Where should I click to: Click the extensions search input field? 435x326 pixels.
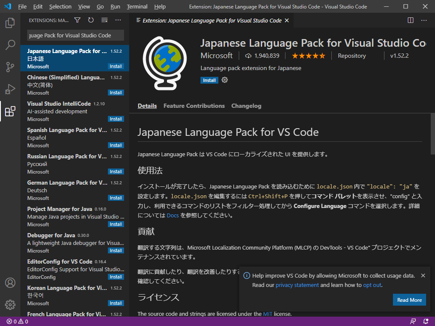[x=76, y=36]
